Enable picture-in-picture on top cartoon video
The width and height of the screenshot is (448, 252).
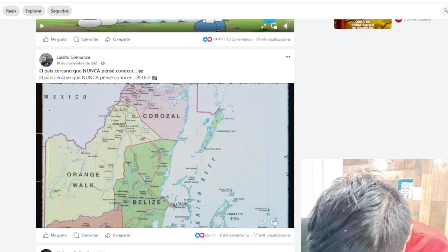click(x=274, y=26)
